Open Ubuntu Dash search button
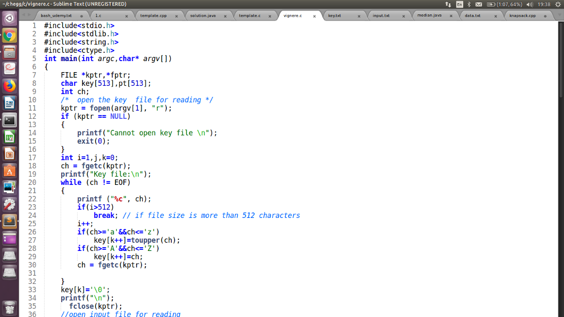This screenshot has height=317, width=564. pyautogui.click(x=9, y=19)
